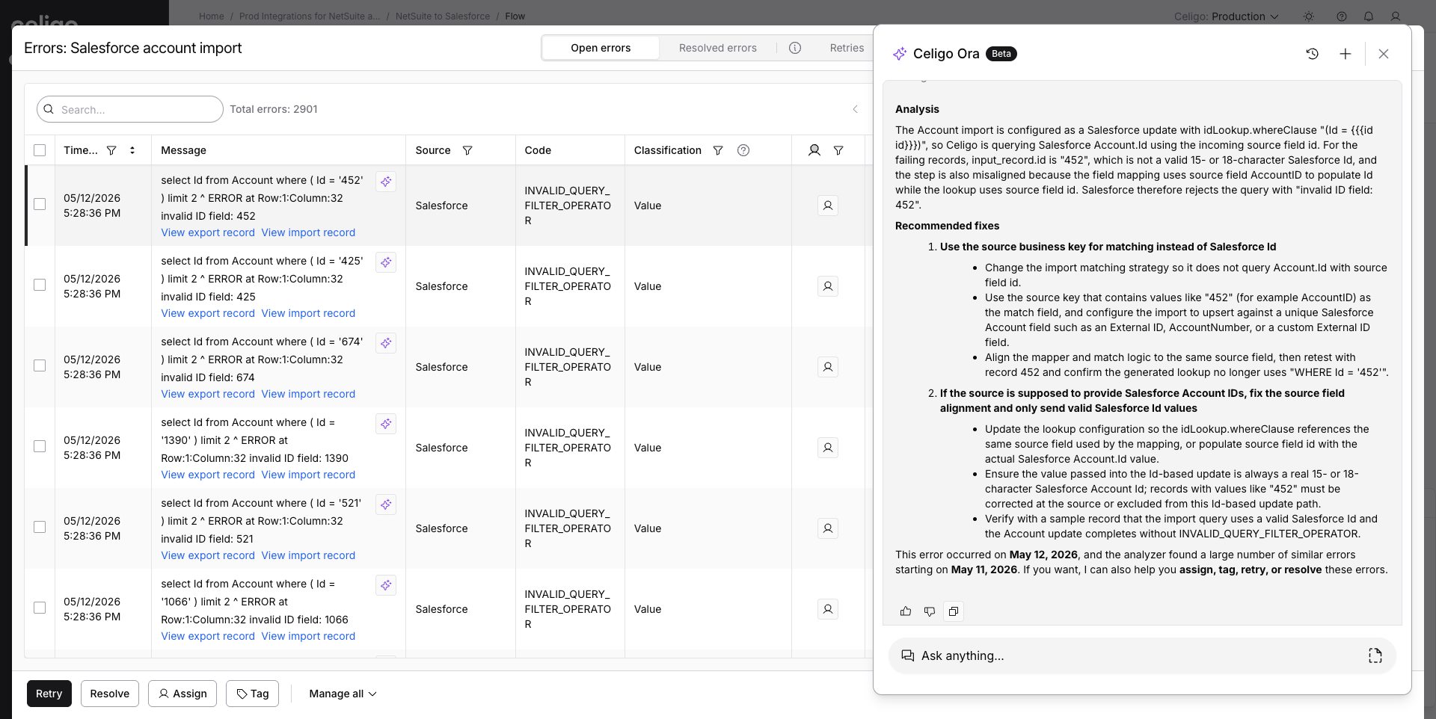Open Ora analysis for error '674'
Viewport: 1436px width, 719px height.
386,343
